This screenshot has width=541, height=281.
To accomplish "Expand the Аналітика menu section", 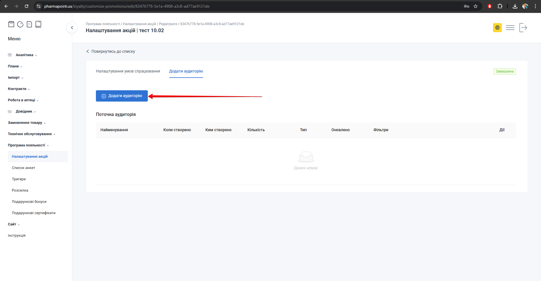I will point(25,55).
